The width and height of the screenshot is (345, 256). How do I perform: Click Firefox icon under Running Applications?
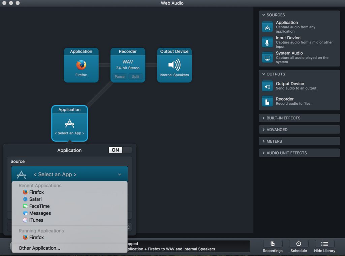click(x=25, y=237)
